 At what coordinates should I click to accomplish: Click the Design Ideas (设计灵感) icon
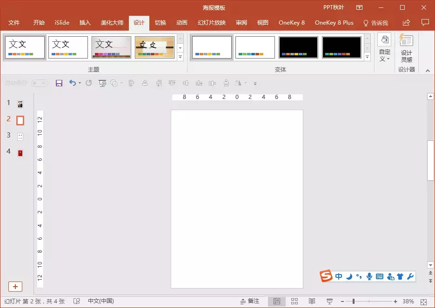(x=407, y=47)
